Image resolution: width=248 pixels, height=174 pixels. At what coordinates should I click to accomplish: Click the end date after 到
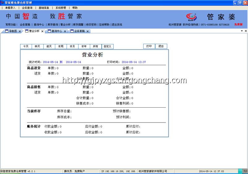pos(73,62)
